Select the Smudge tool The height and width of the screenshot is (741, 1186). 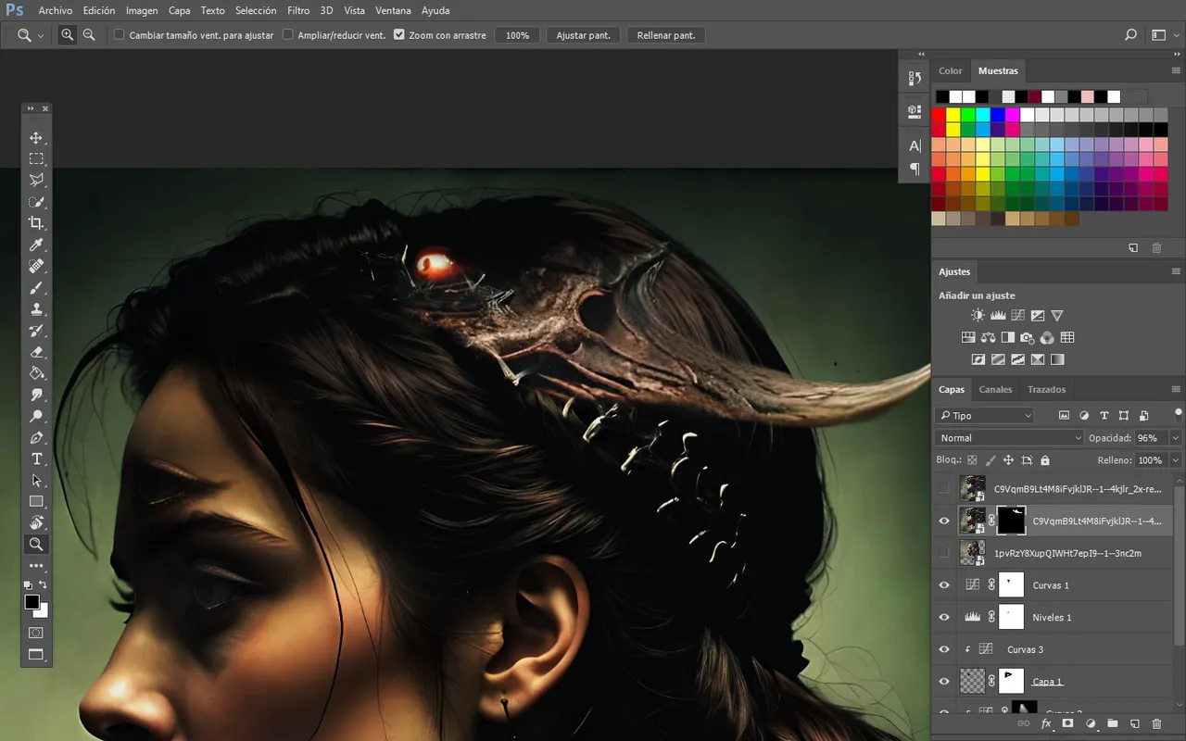pos(36,395)
